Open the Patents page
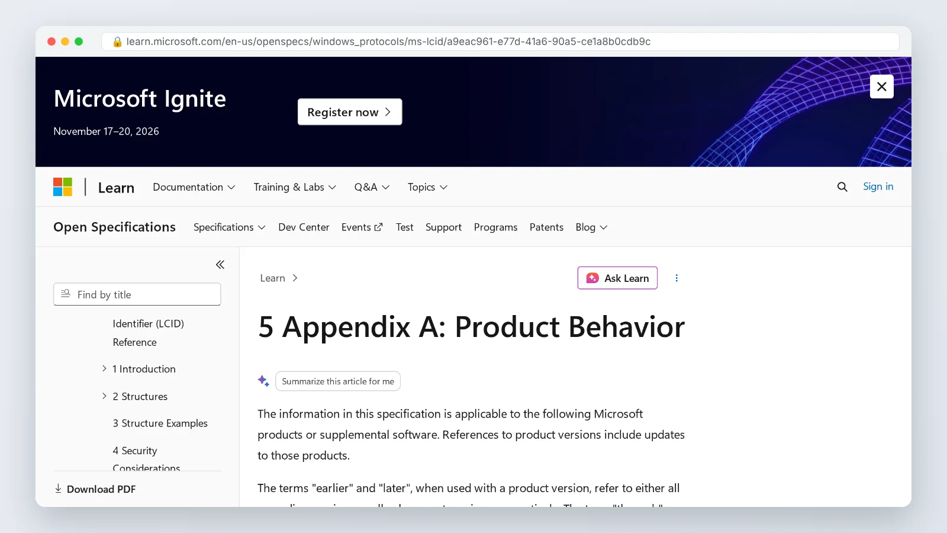This screenshot has height=533, width=947. click(546, 227)
